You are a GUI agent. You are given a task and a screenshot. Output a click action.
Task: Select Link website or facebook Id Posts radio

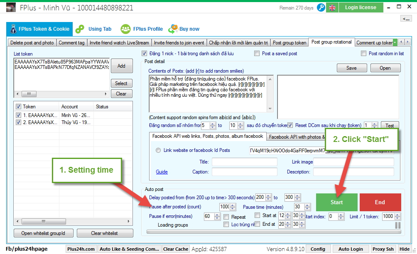(x=158, y=150)
